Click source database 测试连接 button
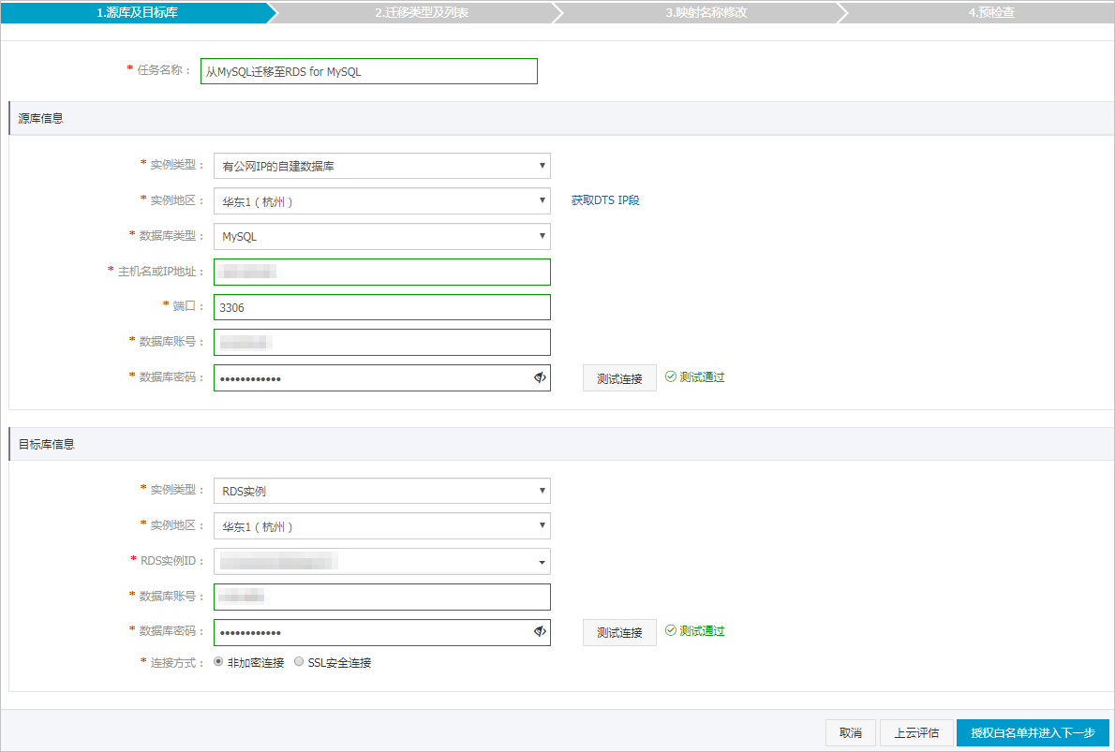Screen dimensions: 1115x752 [x=619, y=378]
